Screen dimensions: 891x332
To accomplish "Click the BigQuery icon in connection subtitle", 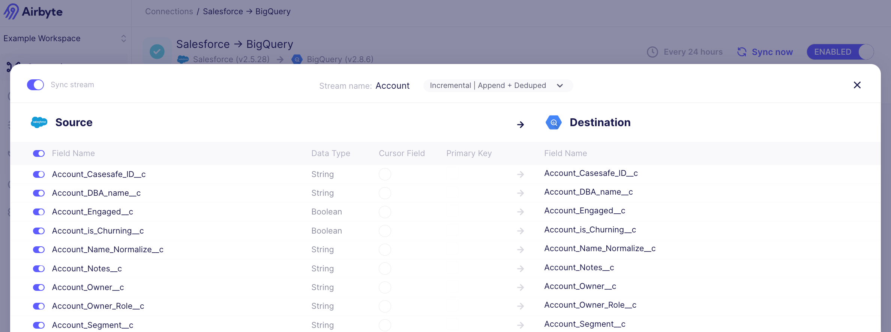I will 297,59.
